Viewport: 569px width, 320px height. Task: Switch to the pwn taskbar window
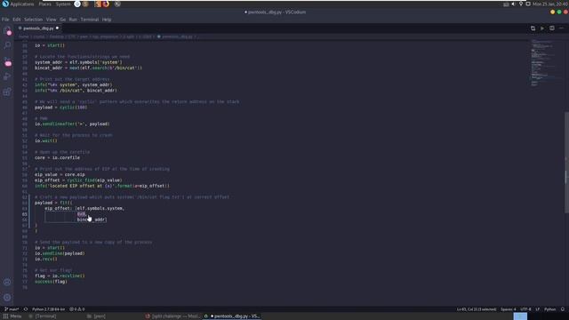(97, 316)
